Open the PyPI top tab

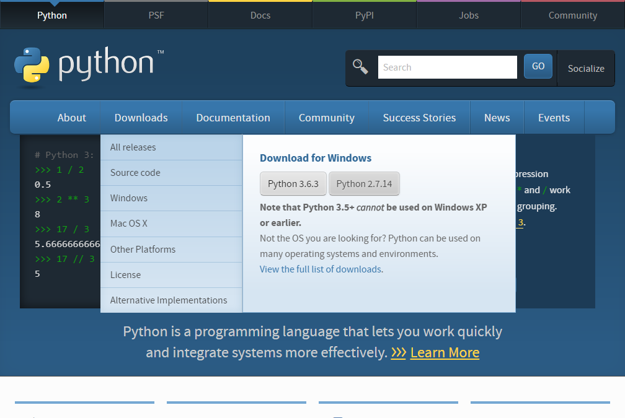365,15
